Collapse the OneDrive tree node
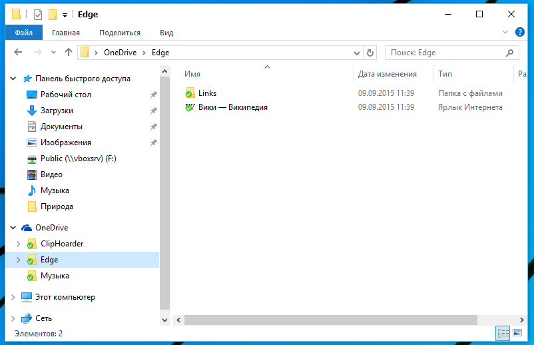Image resolution: width=534 pixels, height=345 pixels. (x=13, y=228)
